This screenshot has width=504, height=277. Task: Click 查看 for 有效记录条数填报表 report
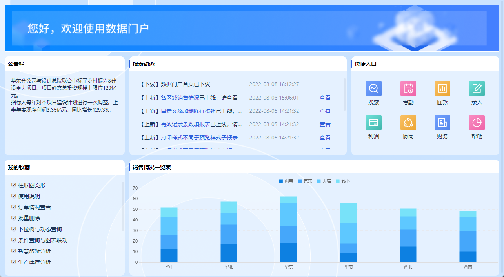pos(325,124)
